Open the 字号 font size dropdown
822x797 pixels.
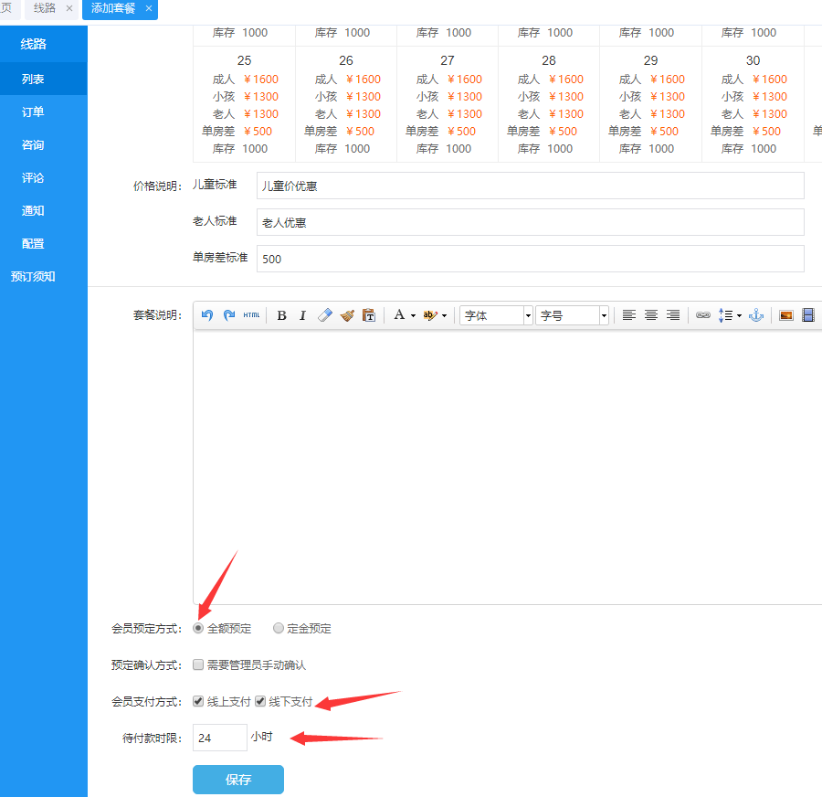click(x=572, y=315)
